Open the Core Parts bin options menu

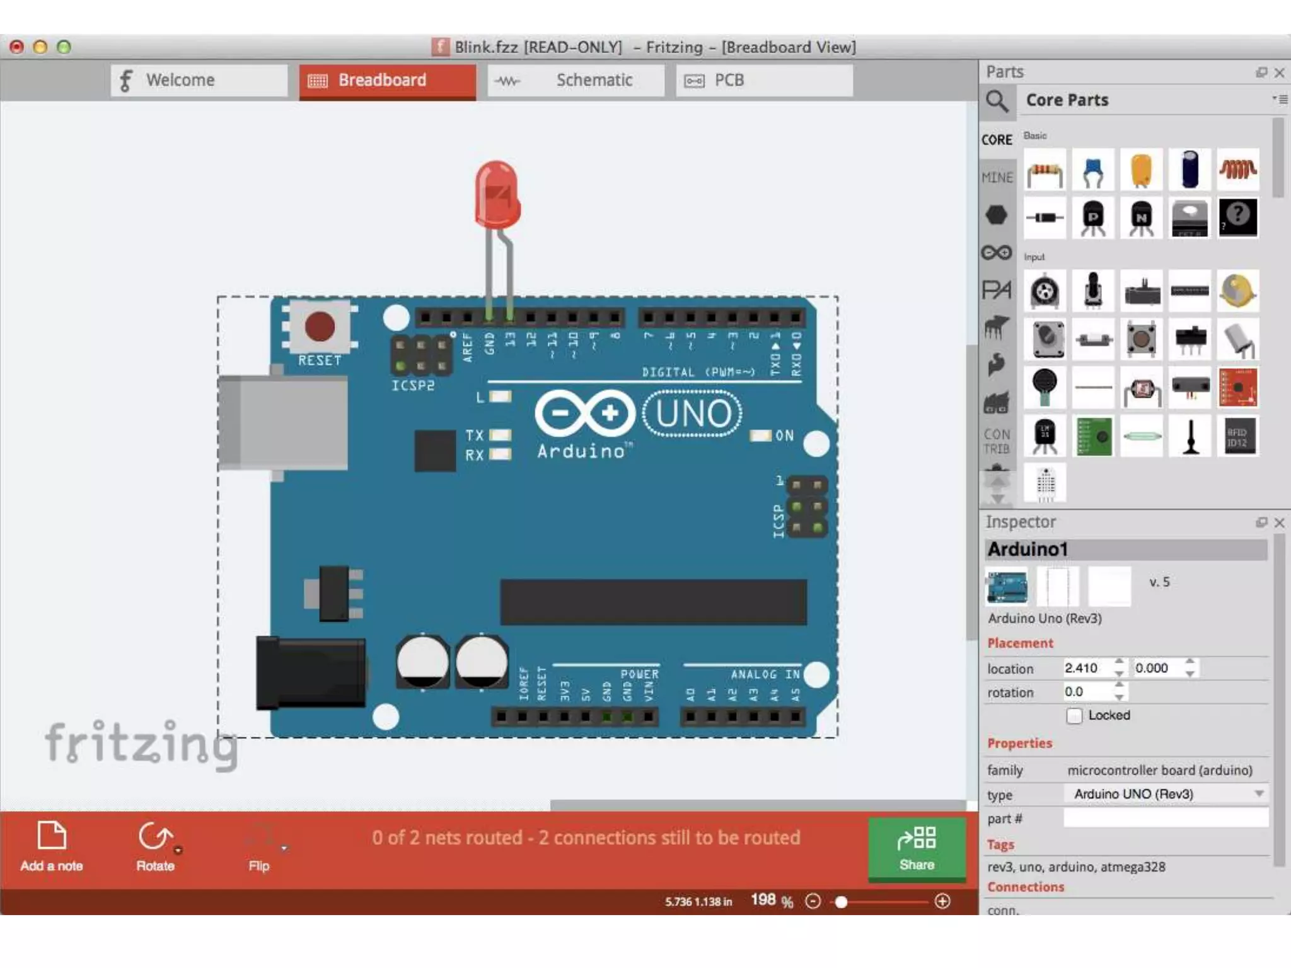coord(1280,100)
